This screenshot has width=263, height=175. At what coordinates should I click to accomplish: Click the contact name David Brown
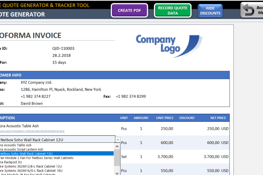32,103
